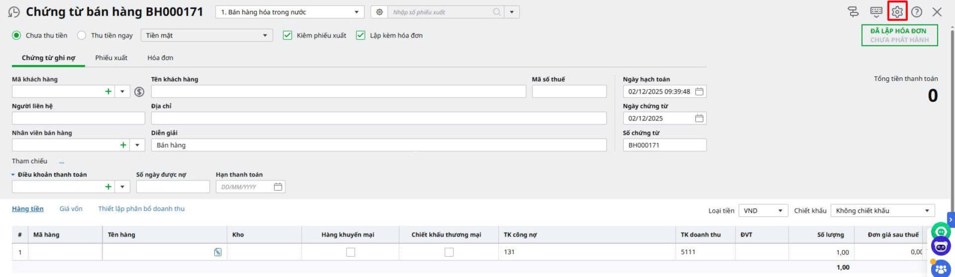Search the phiếu xuất number magnifier icon
The image size is (955, 277).
(x=497, y=12)
